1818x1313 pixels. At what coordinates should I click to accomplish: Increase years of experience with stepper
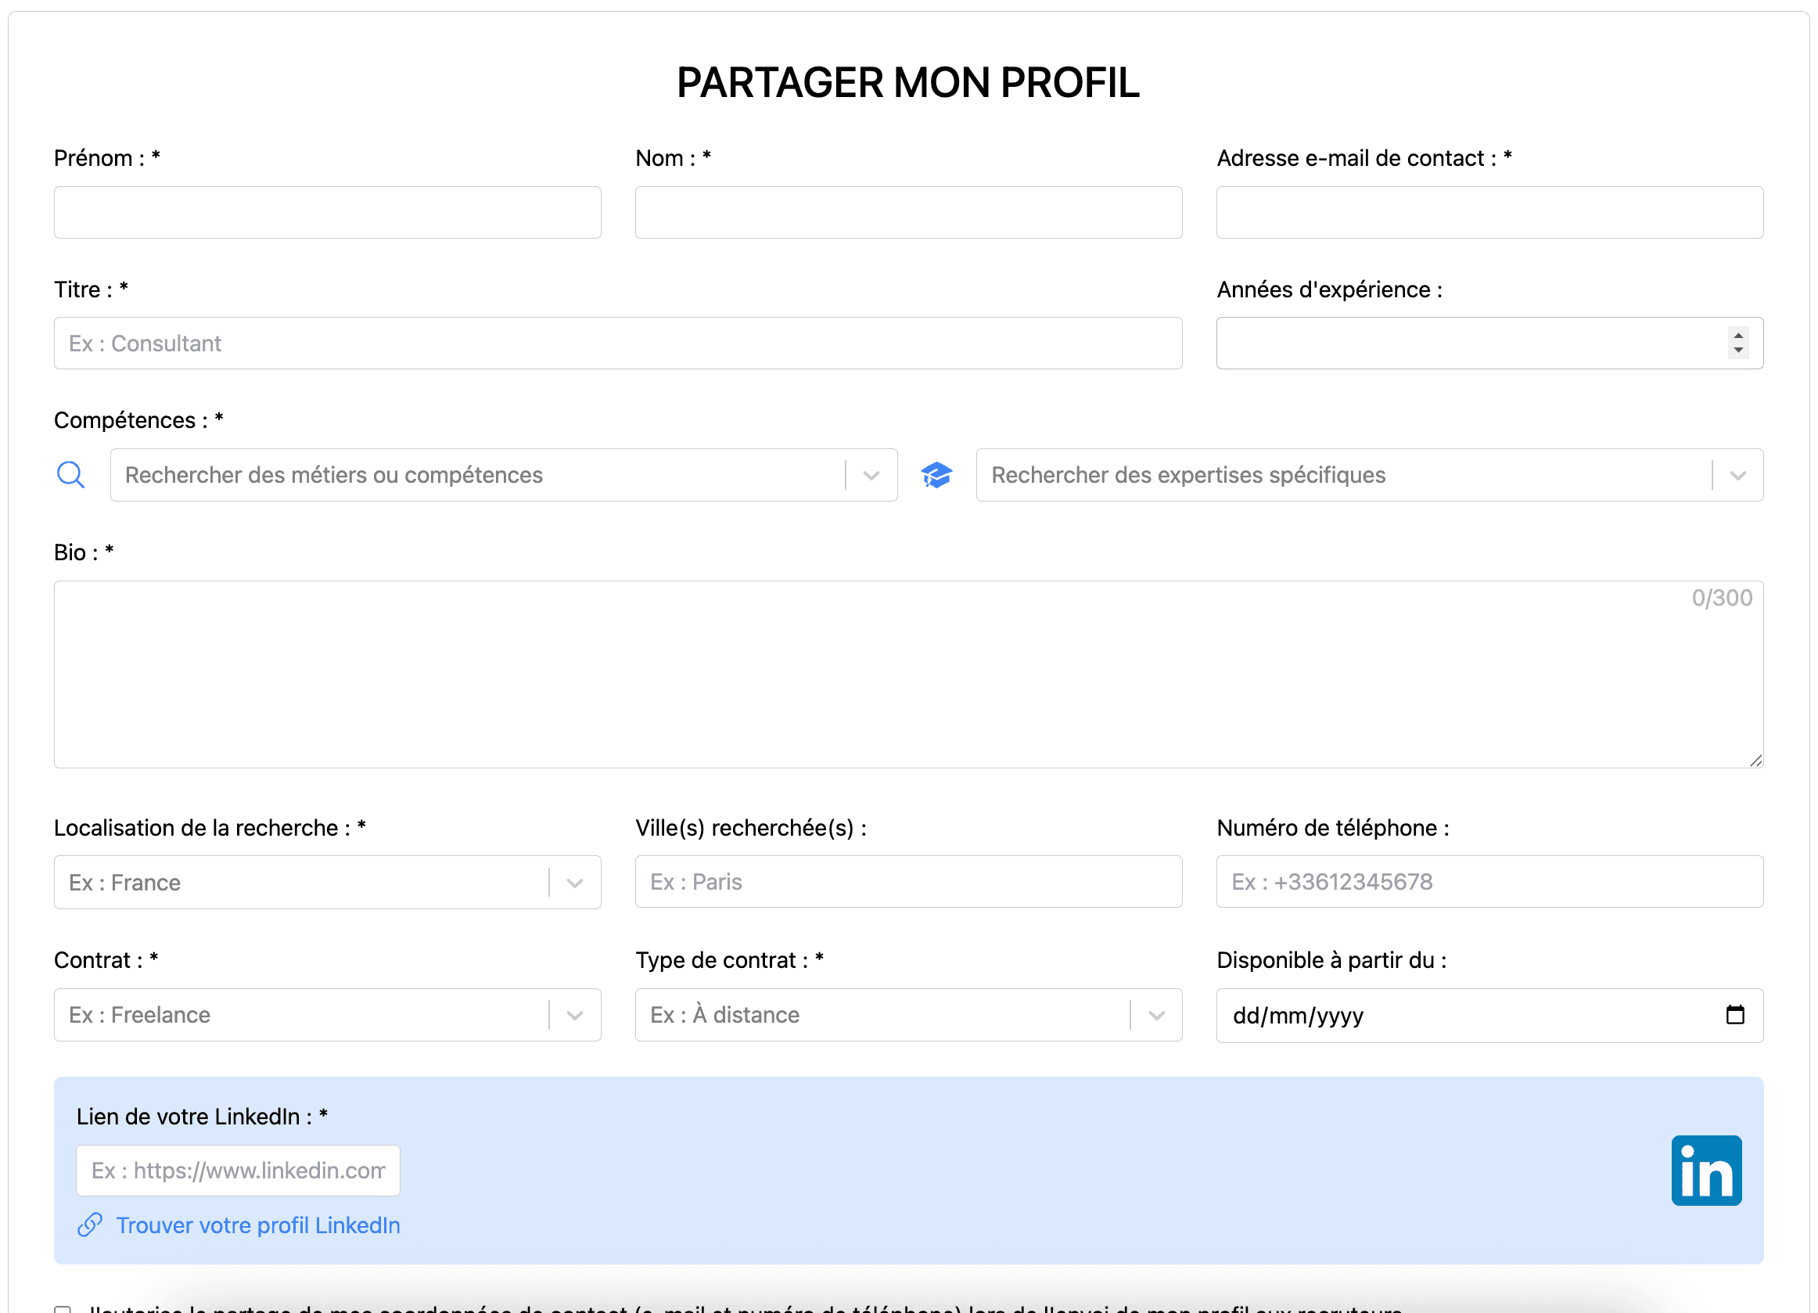point(1738,336)
